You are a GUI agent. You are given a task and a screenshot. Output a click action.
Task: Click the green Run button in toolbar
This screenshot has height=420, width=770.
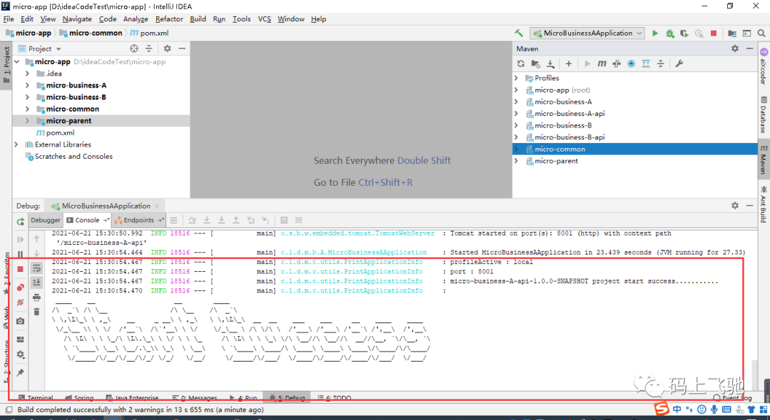point(655,33)
